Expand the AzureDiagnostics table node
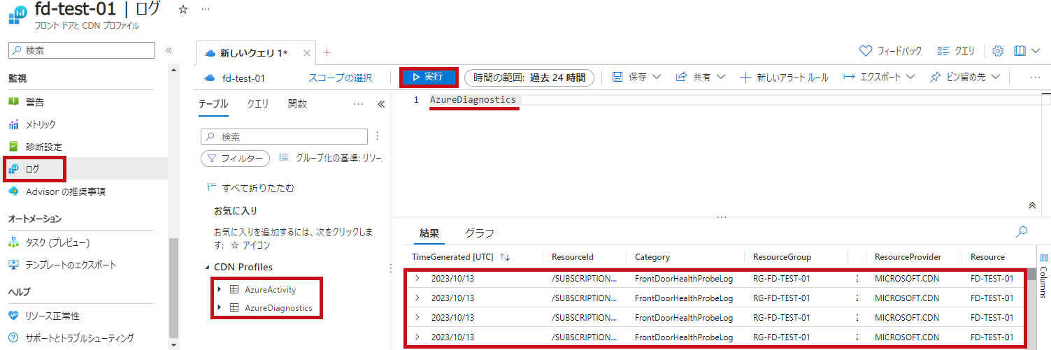The image size is (1051, 350). tap(220, 308)
